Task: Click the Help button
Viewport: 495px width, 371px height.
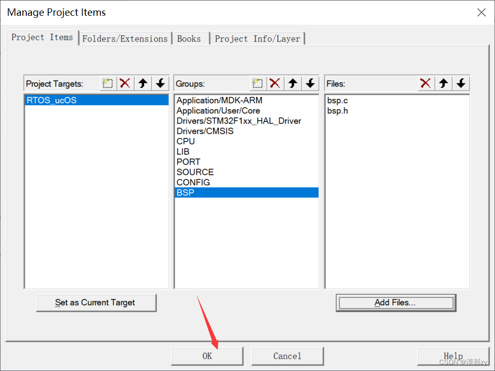Action: [x=453, y=356]
